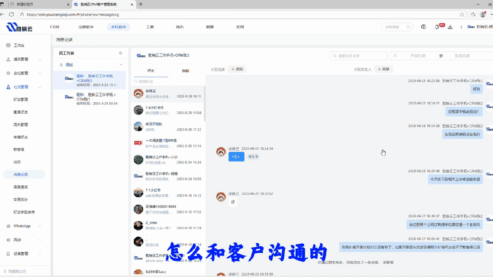Click the 7.4小红书 contact avatar
The height and width of the screenshot is (277, 493).
(x=138, y=110)
